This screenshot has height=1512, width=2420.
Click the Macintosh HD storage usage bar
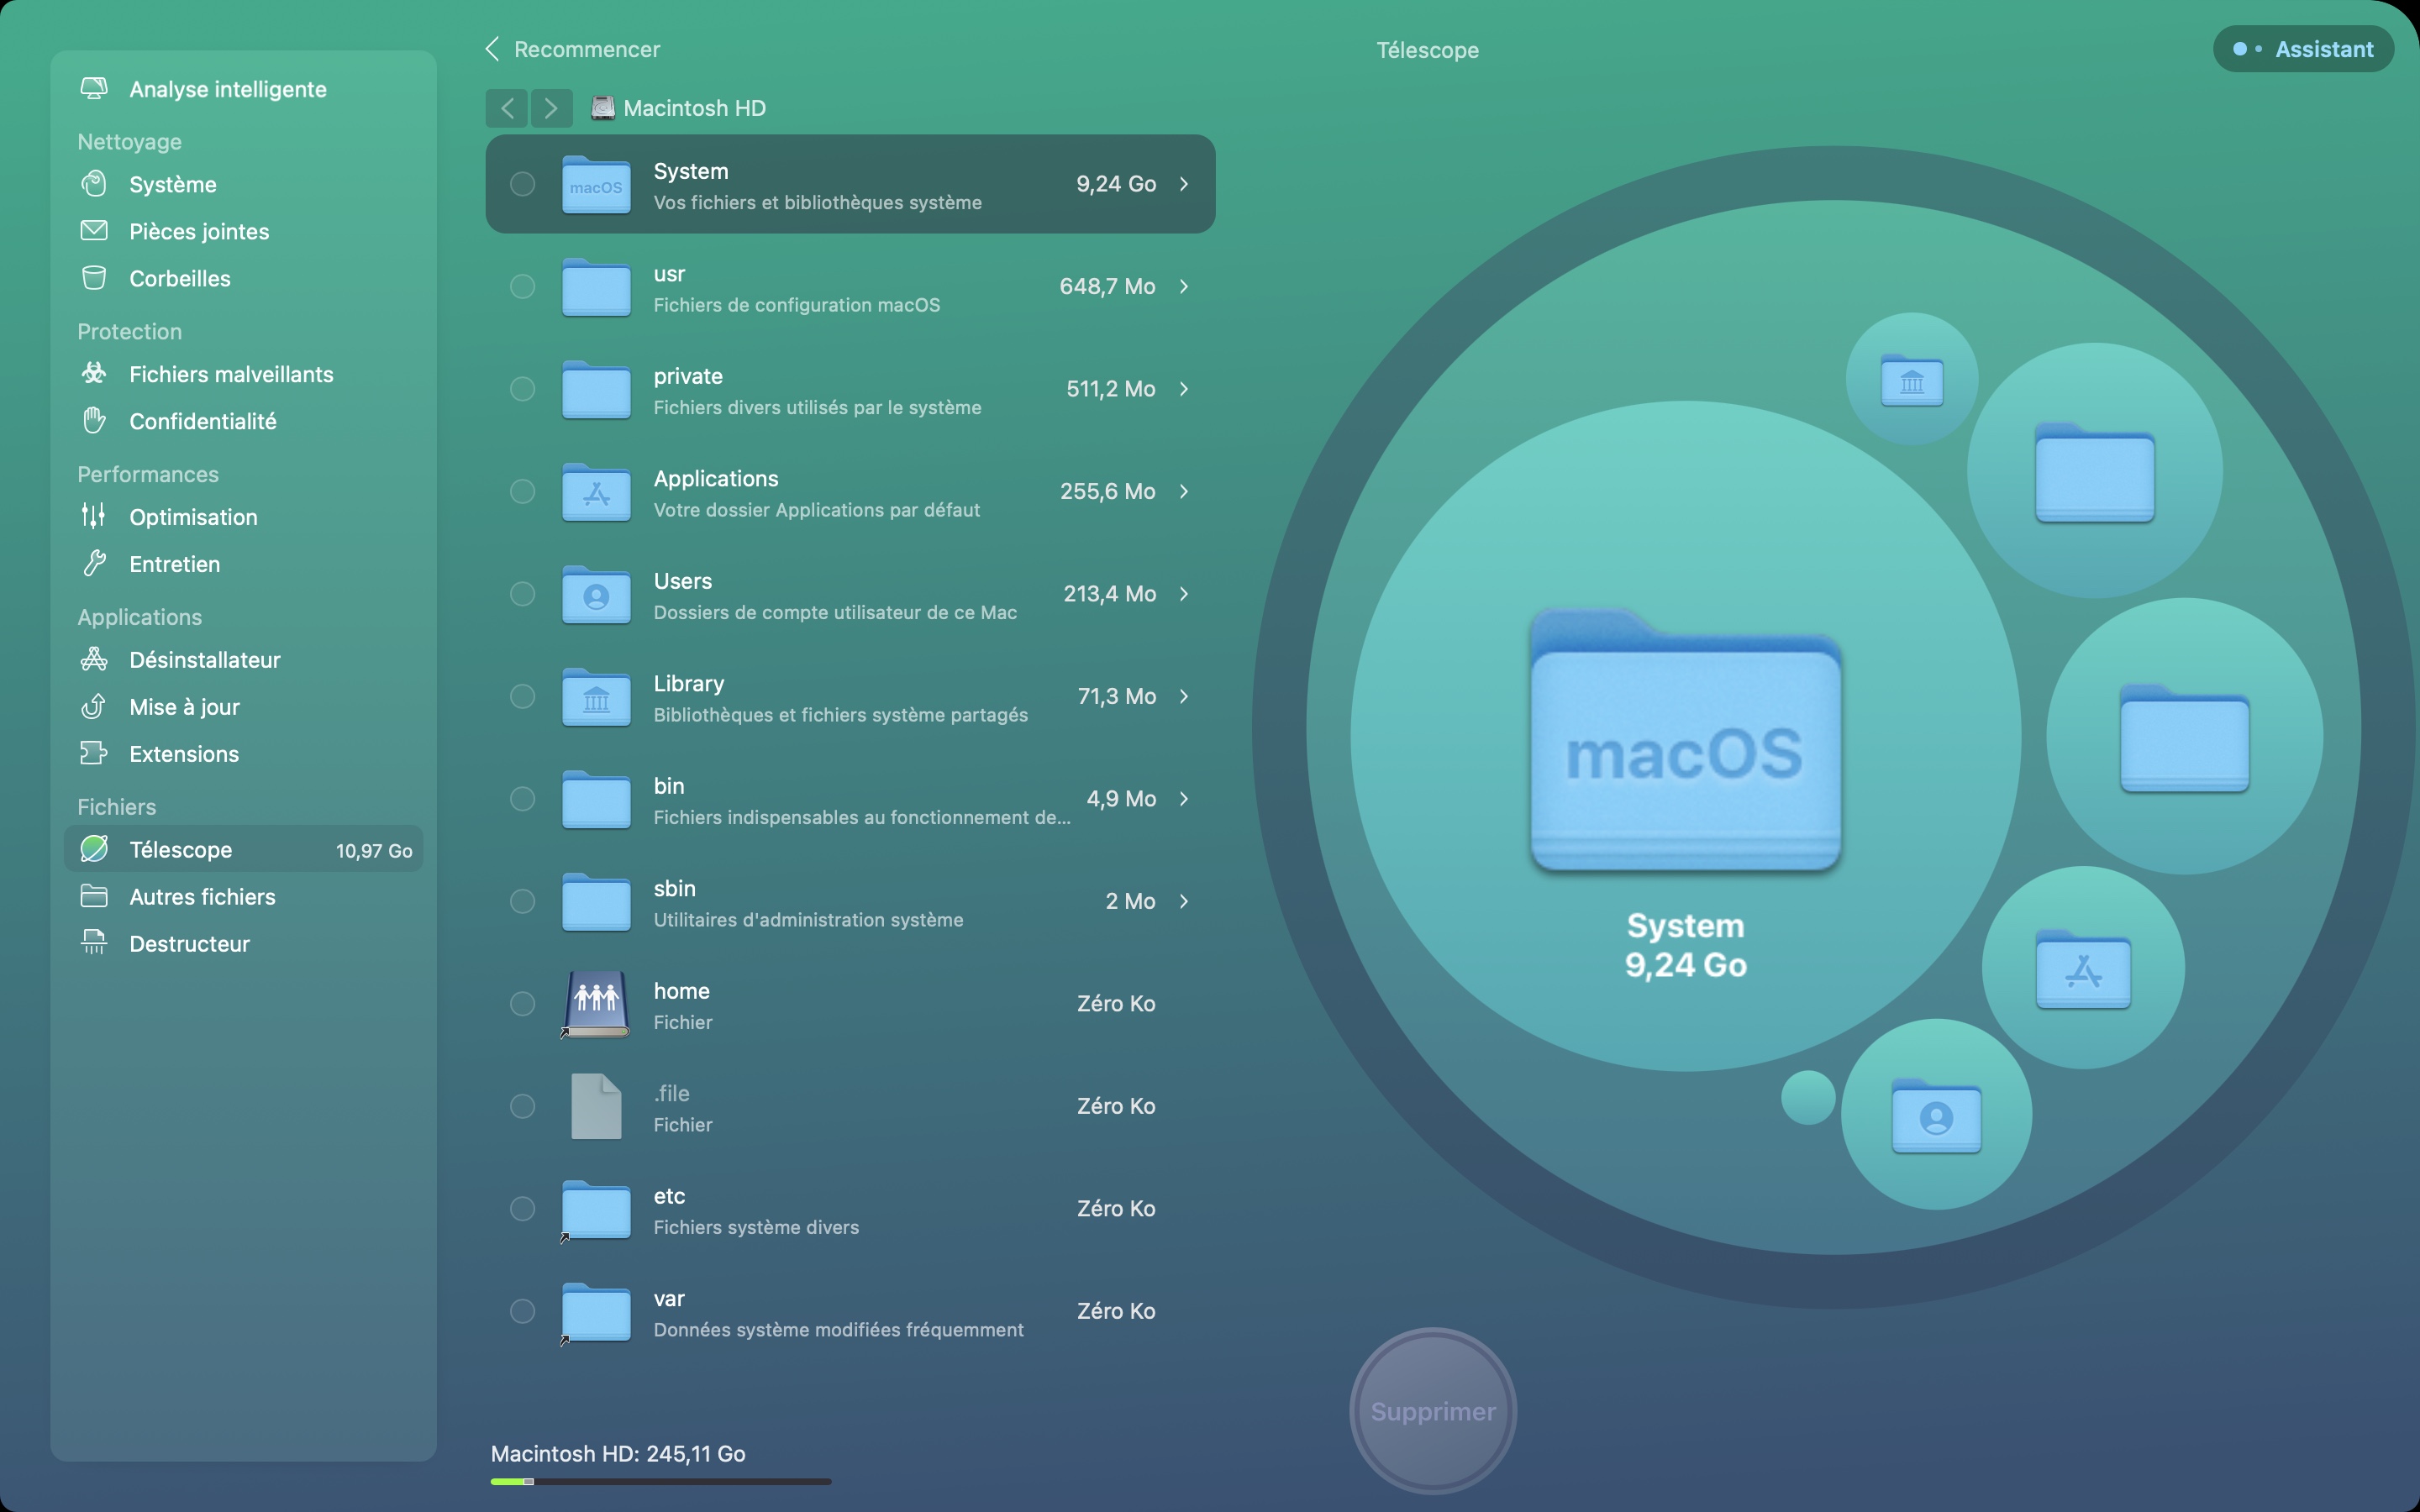tap(660, 1481)
